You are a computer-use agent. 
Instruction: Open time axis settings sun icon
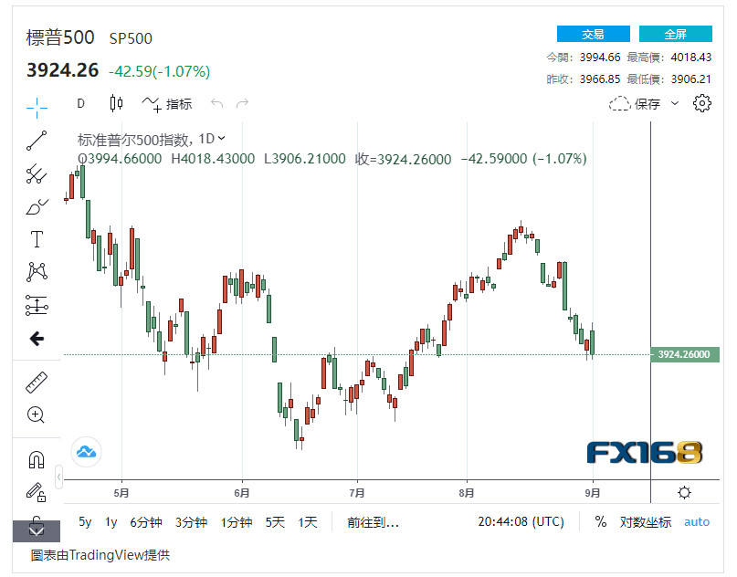pyautogui.click(x=684, y=492)
